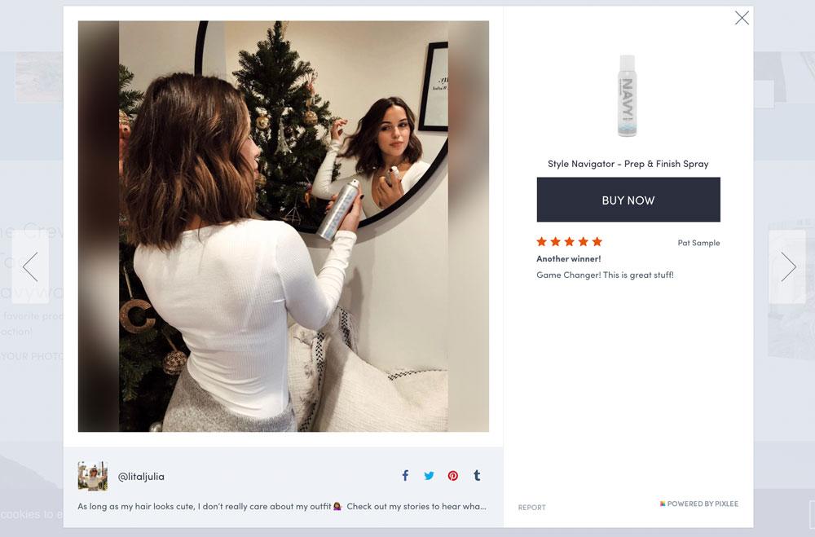Open the @litaljulia username
Viewport: 815px width, 537px height.
pyautogui.click(x=141, y=476)
